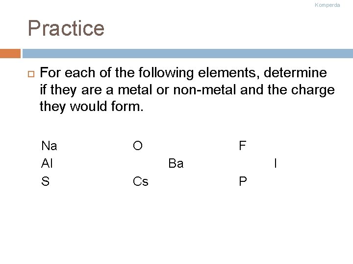Click the orange accent block
Image resolution: width=353 pixels, height=264 pixels.
click(10, 53)
